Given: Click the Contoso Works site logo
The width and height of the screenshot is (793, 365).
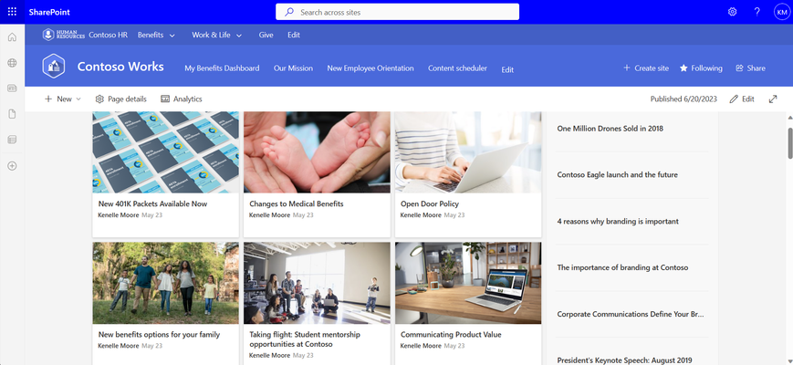Looking at the screenshot, I should click(x=54, y=67).
